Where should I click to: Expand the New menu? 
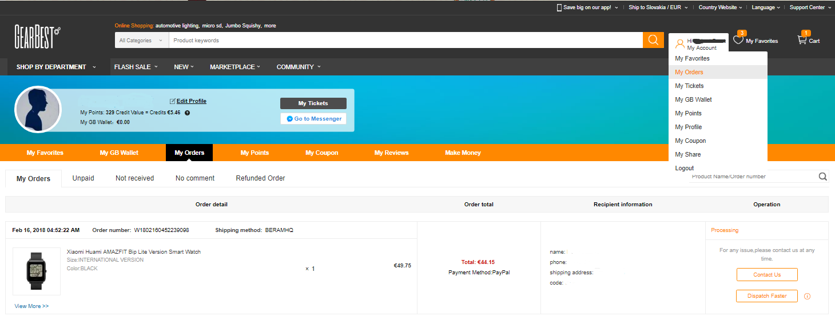tap(184, 67)
